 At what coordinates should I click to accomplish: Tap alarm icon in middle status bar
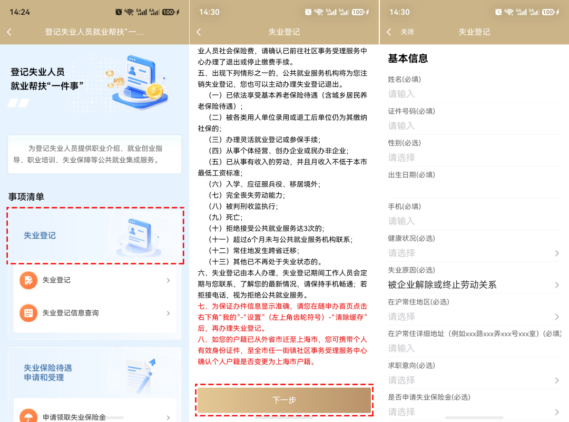[308, 12]
